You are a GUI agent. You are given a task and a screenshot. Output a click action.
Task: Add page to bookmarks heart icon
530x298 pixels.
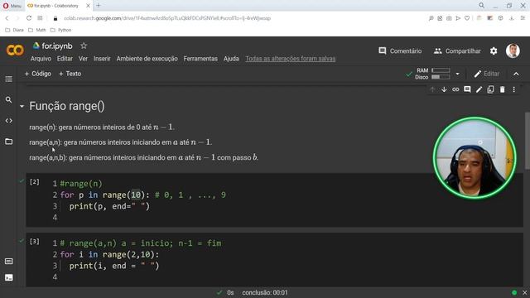pos(467,18)
